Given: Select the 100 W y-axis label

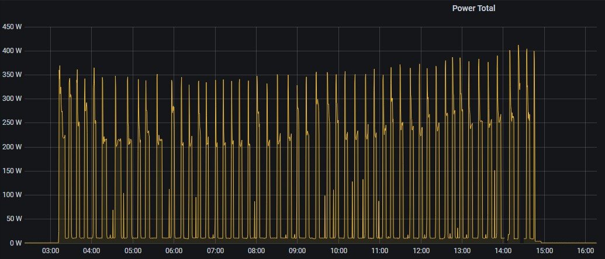Looking at the screenshot, I should [x=12, y=195].
